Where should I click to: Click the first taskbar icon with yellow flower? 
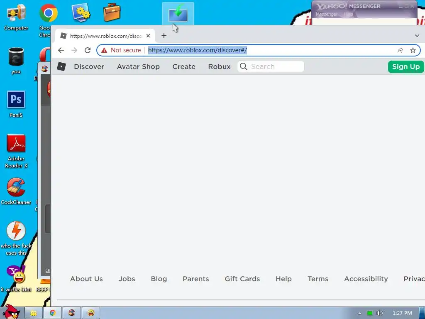pyautogui.click(x=34, y=313)
